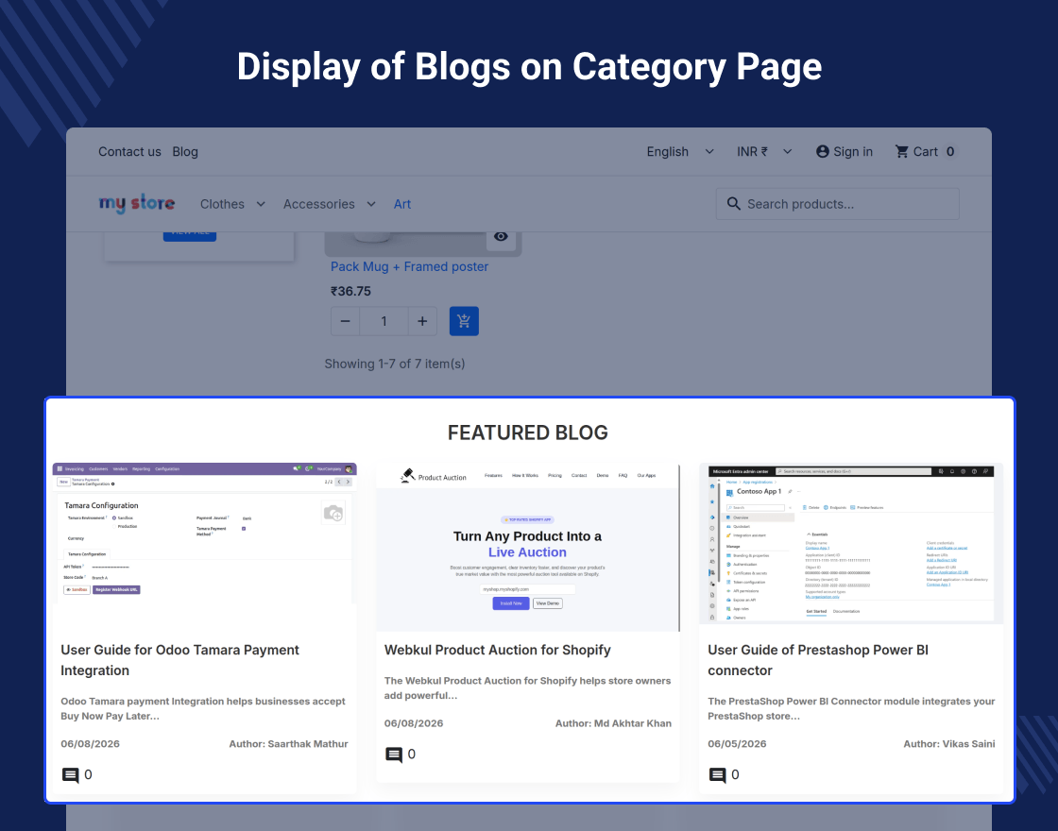This screenshot has height=831, width=1058.
Task: Click date 06/05/2026 on Power BI post
Action: point(737,743)
